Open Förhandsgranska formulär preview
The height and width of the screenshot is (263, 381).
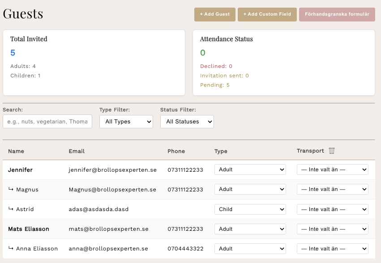pos(337,14)
